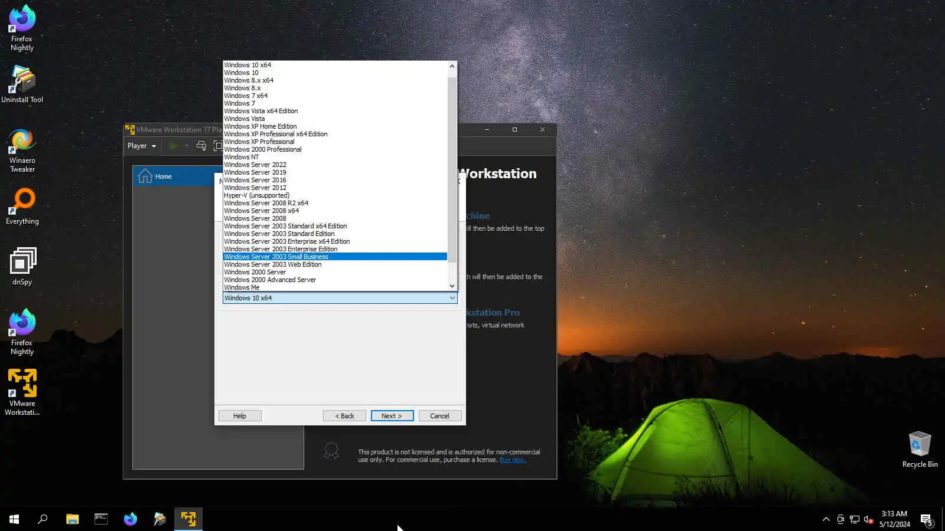Select Windows Server 2019
Image resolution: width=945 pixels, height=531 pixels.
pyautogui.click(x=335, y=172)
